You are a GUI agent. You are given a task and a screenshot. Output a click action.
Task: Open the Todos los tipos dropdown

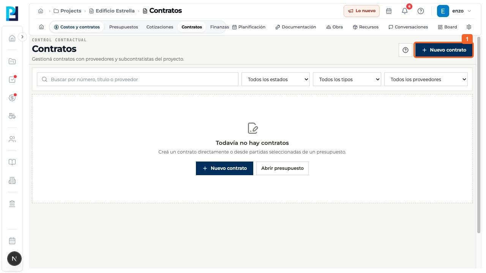click(x=347, y=79)
